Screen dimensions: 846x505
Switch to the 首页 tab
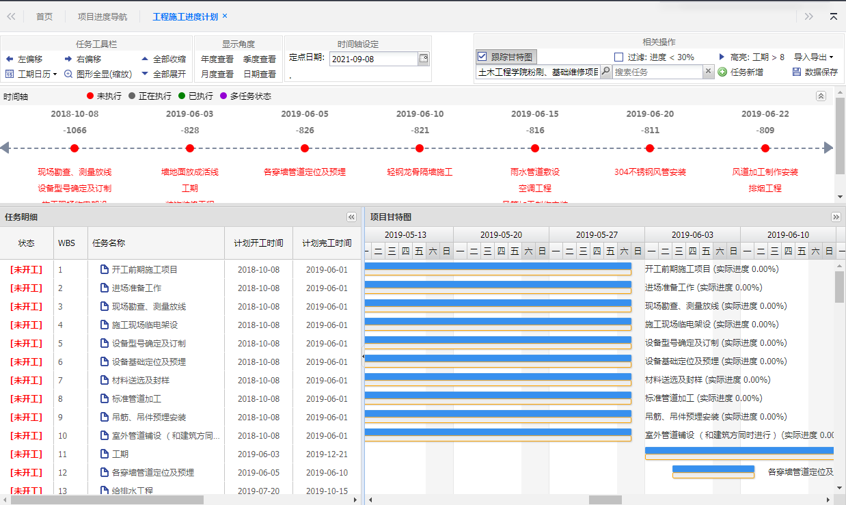click(x=44, y=16)
